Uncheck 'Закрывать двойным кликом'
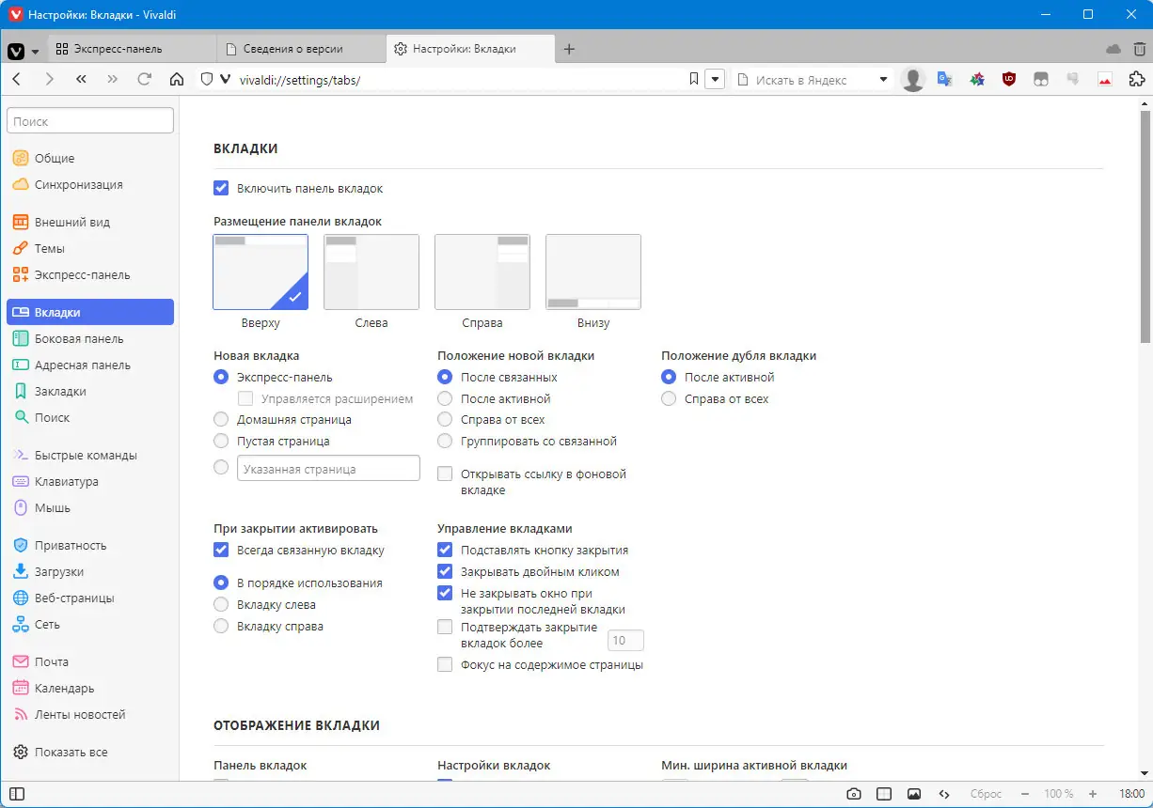Screen dimensions: 1153x808 pos(445,571)
